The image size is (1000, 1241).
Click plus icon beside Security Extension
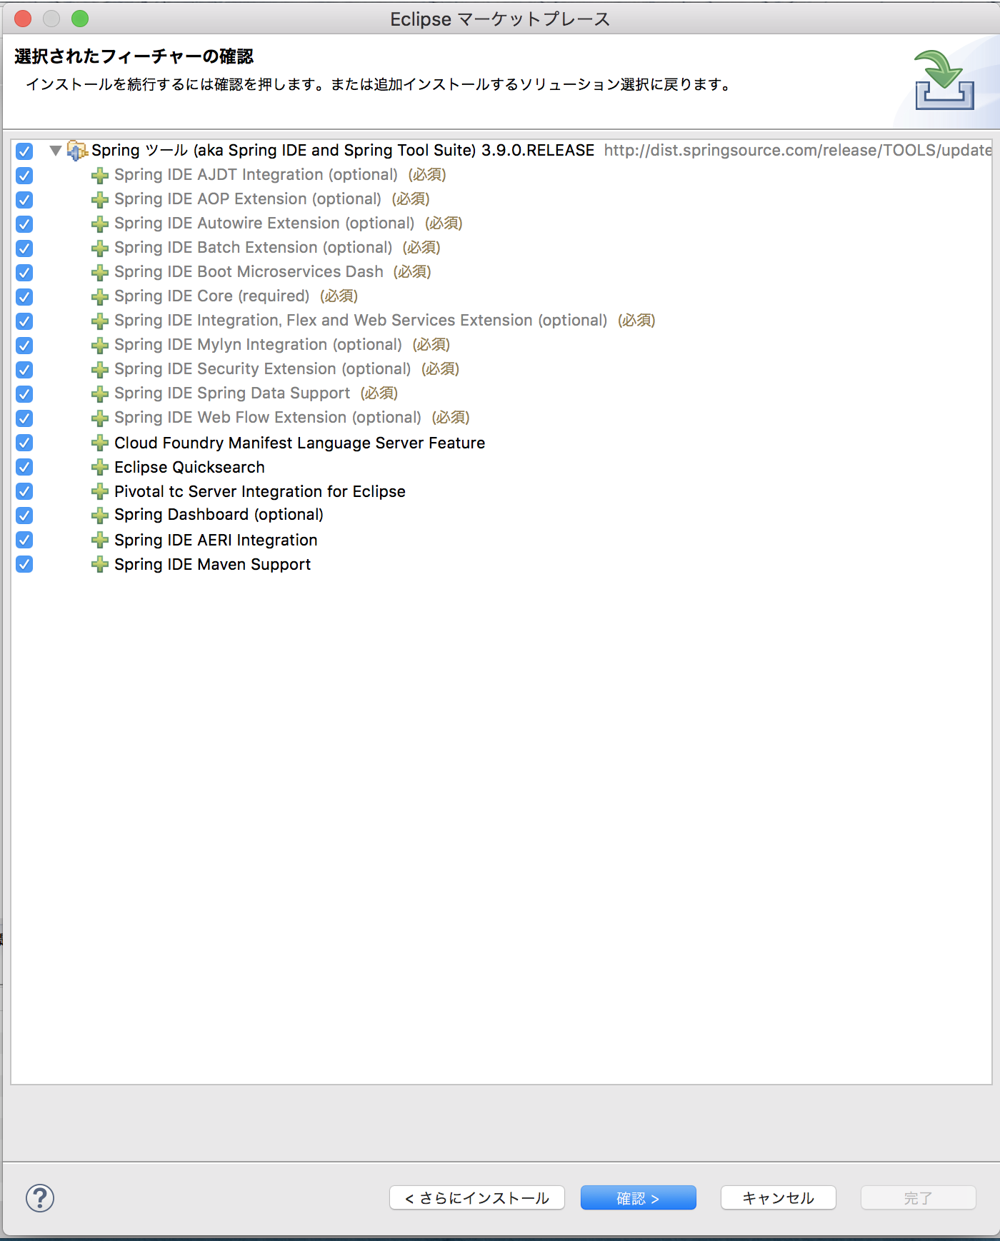click(x=100, y=369)
